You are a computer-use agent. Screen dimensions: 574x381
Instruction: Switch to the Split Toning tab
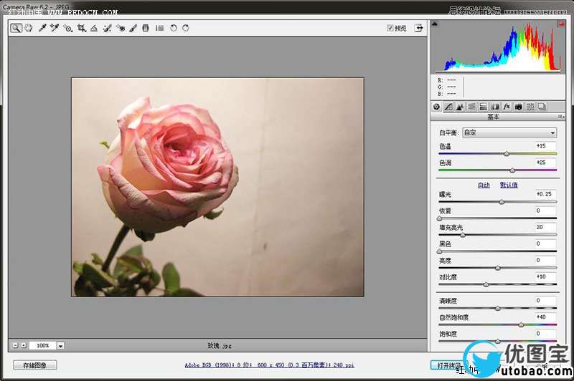point(483,107)
